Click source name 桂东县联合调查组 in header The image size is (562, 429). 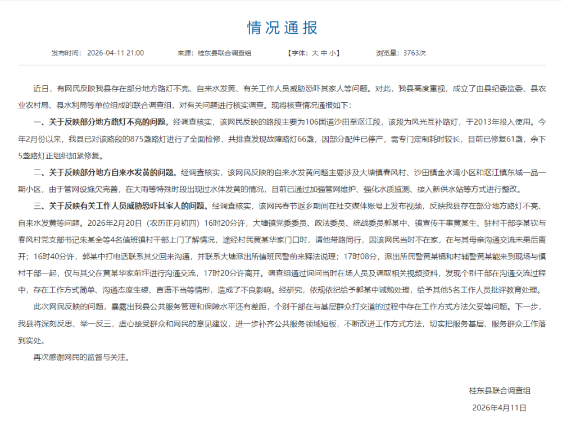point(224,53)
